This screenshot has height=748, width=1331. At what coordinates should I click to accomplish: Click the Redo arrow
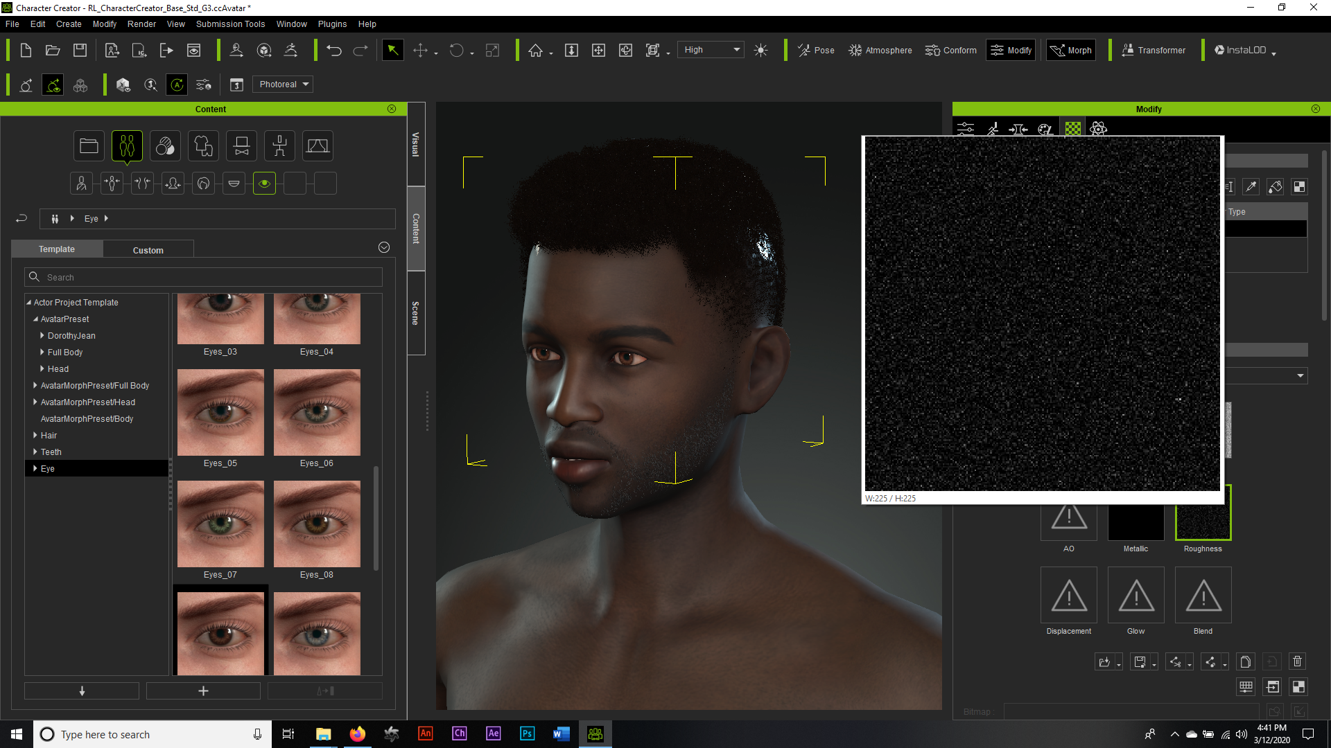[360, 51]
